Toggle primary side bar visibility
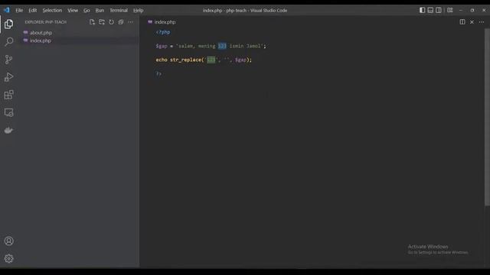 point(422,10)
